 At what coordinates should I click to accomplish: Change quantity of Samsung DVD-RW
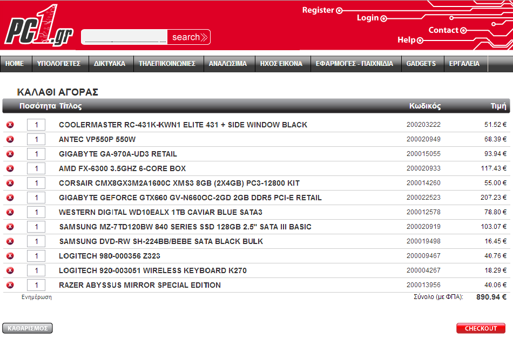pos(36,241)
